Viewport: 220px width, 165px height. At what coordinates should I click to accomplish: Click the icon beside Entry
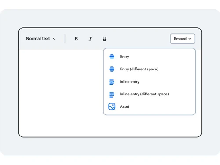point(112,57)
